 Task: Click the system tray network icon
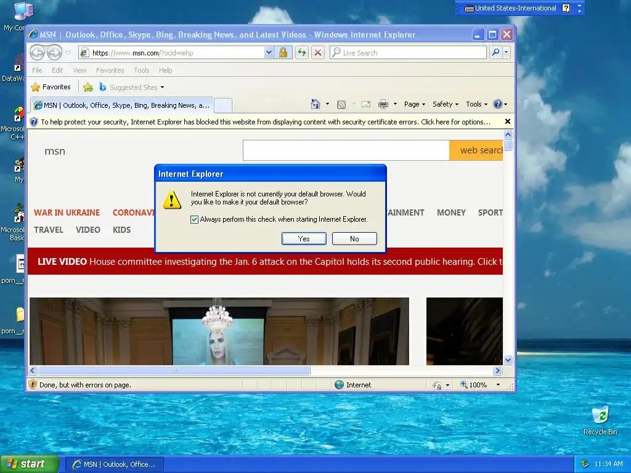[585, 464]
